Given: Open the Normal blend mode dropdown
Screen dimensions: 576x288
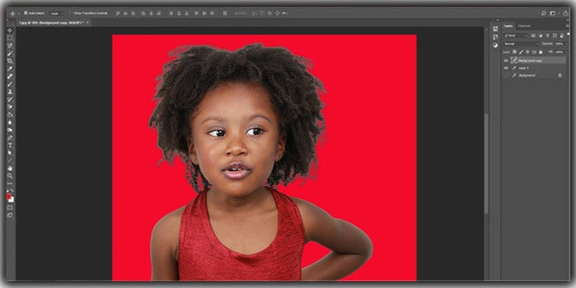Looking at the screenshot, I should click(x=522, y=44).
